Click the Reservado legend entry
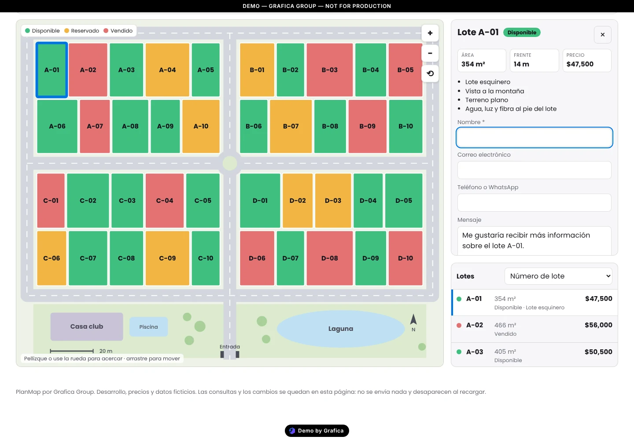634x440 pixels. 81,31
